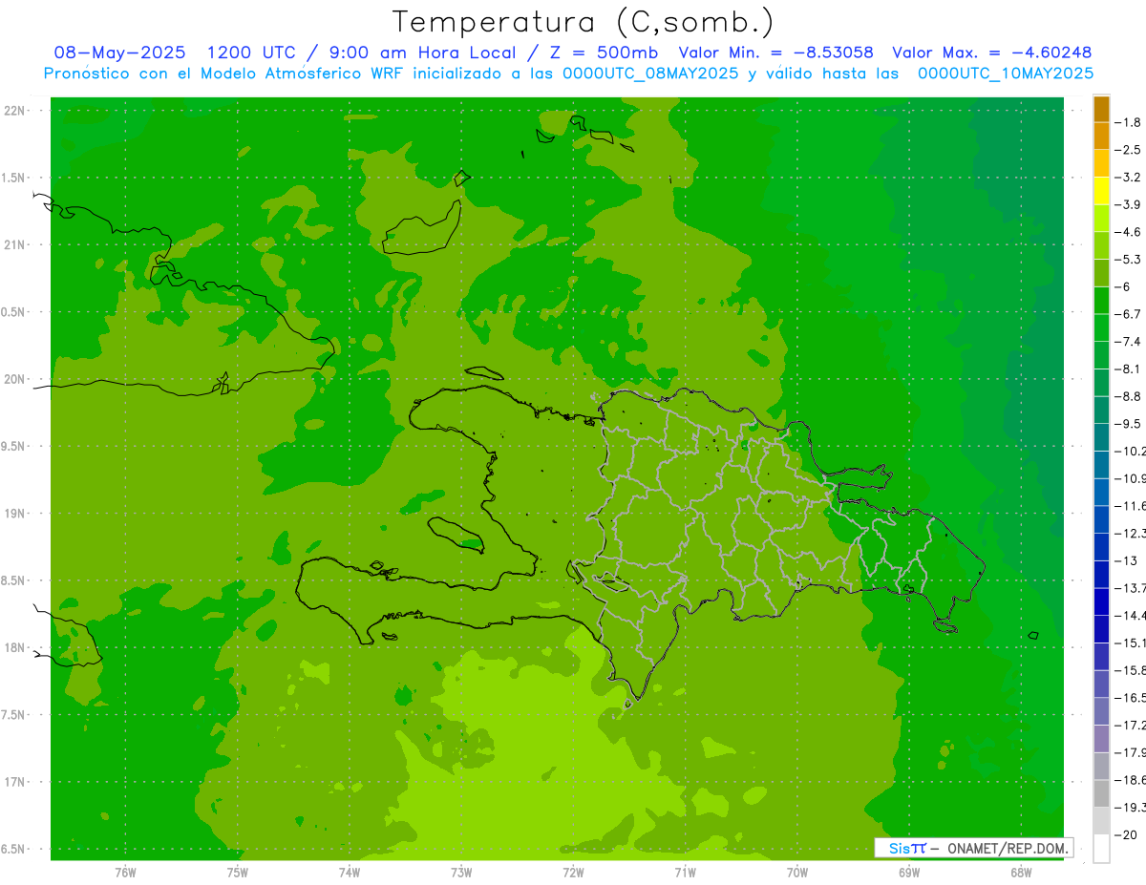This screenshot has height=885, width=1146.
Task: Click the '-3.2' colorbar value
Action: [x=1129, y=178]
